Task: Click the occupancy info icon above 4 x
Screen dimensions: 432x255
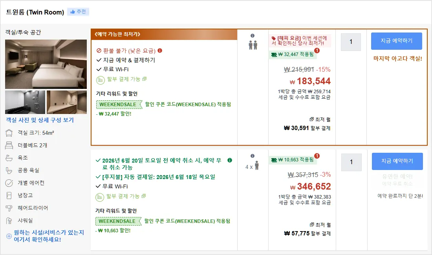Action: point(253,156)
